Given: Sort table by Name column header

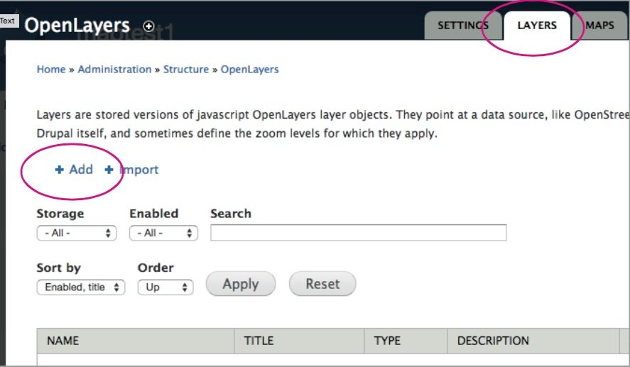Looking at the screenshot, I should coord(63,341).
